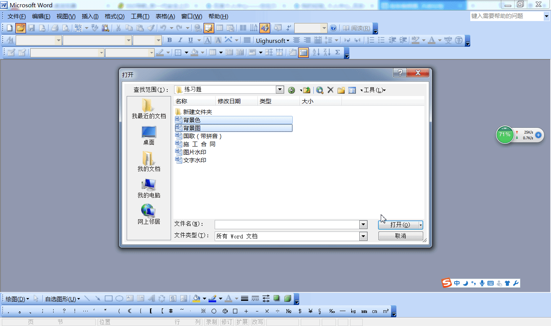Click the Delete X icon in the dialog
551x326 pixels.
pyautogui.click(x=331, y=90)
